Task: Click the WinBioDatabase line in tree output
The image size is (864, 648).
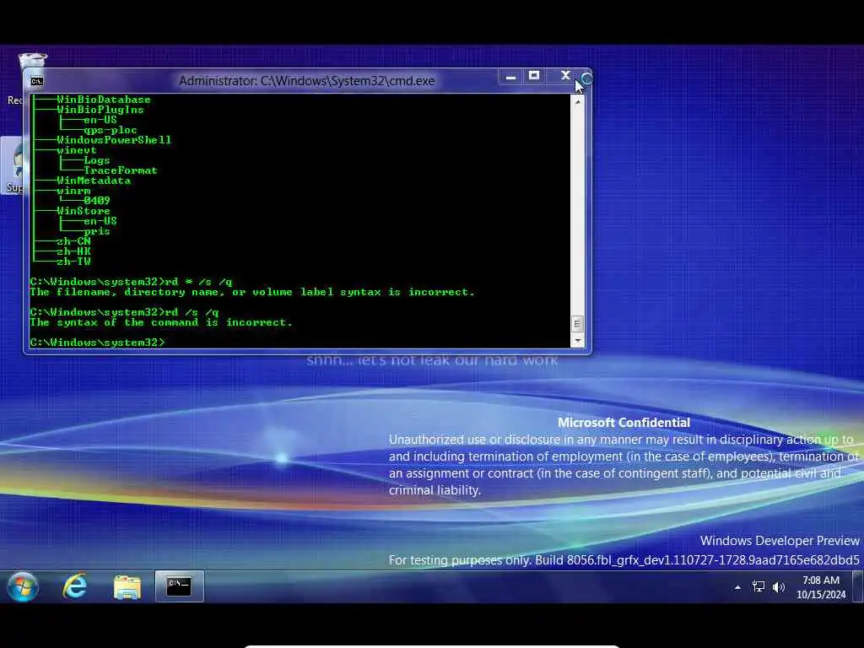Action: click(103, 100)
